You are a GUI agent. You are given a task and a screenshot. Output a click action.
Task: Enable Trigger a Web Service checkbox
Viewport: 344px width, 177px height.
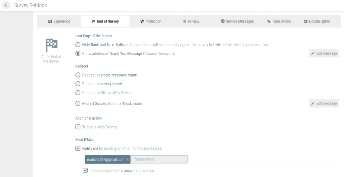78,127
